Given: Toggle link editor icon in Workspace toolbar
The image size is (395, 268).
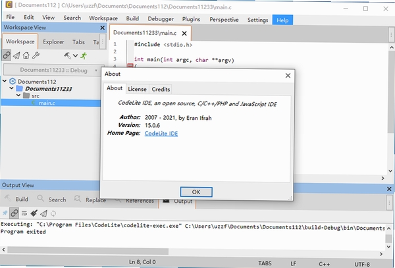Looking at the screenshot, I should tap(7, 55).
